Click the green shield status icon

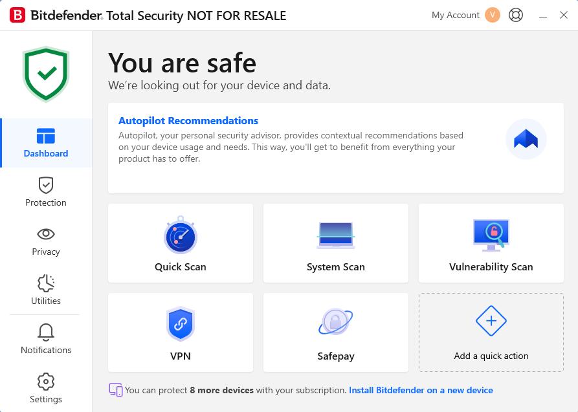point(46,74)
